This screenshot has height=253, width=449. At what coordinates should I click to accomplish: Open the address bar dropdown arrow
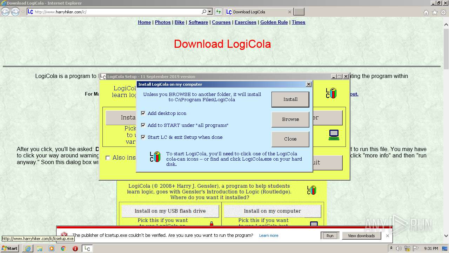210,12
